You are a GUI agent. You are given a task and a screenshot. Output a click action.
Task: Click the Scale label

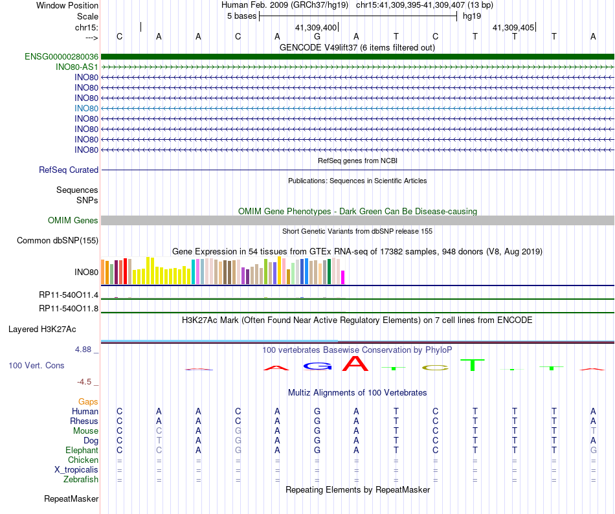click(x=87, y=16)
